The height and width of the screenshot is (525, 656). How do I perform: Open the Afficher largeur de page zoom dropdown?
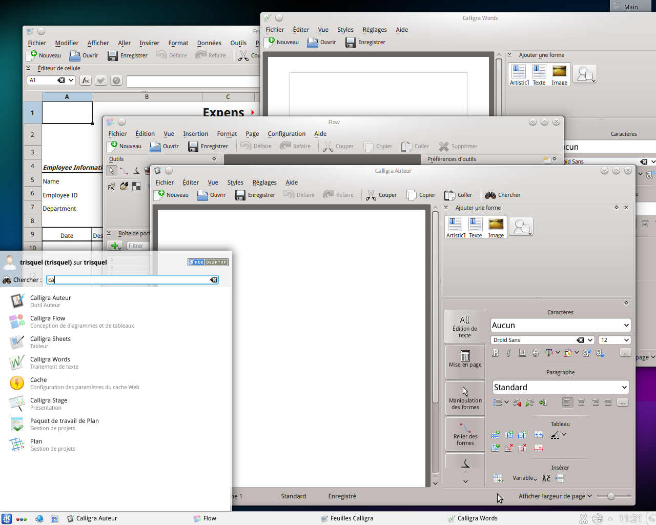[555, 496]
